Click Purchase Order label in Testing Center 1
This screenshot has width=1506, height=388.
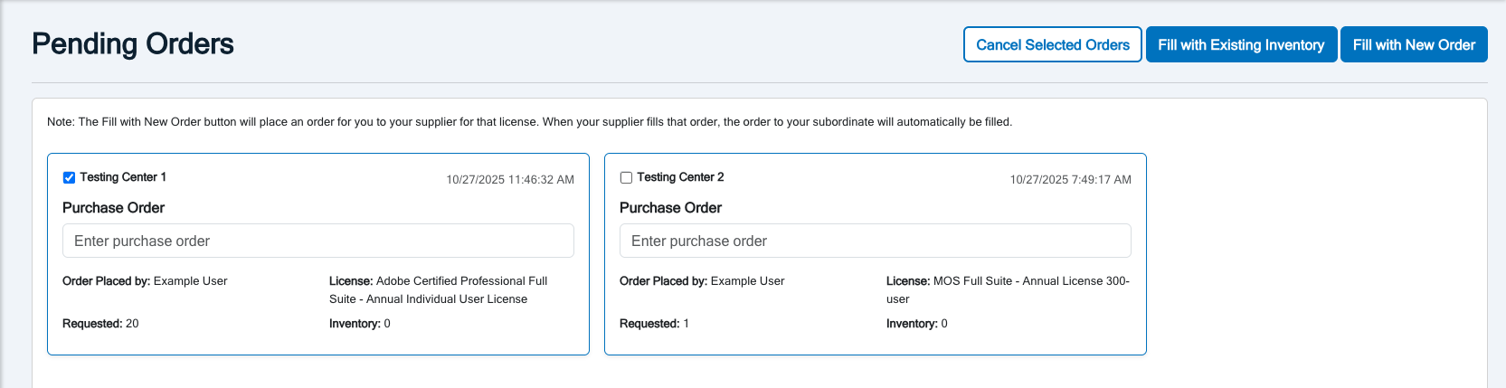113,207
